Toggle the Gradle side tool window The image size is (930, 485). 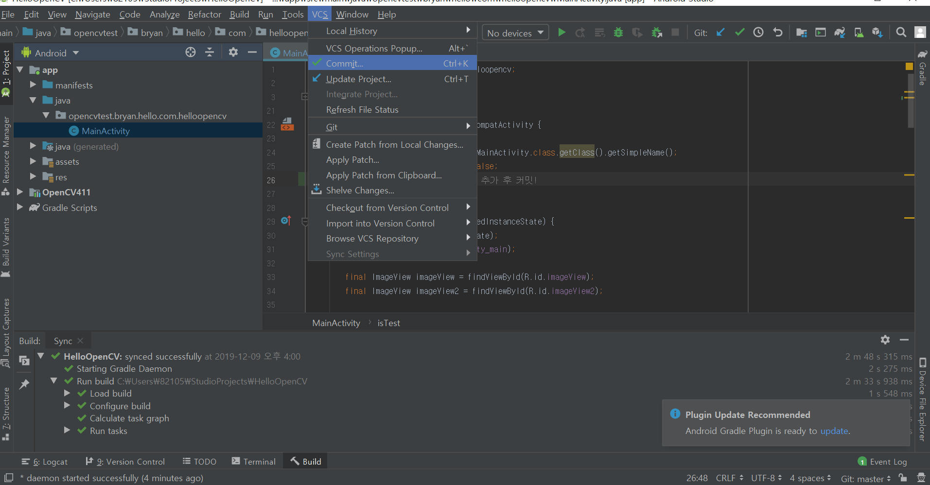point(922,68)
